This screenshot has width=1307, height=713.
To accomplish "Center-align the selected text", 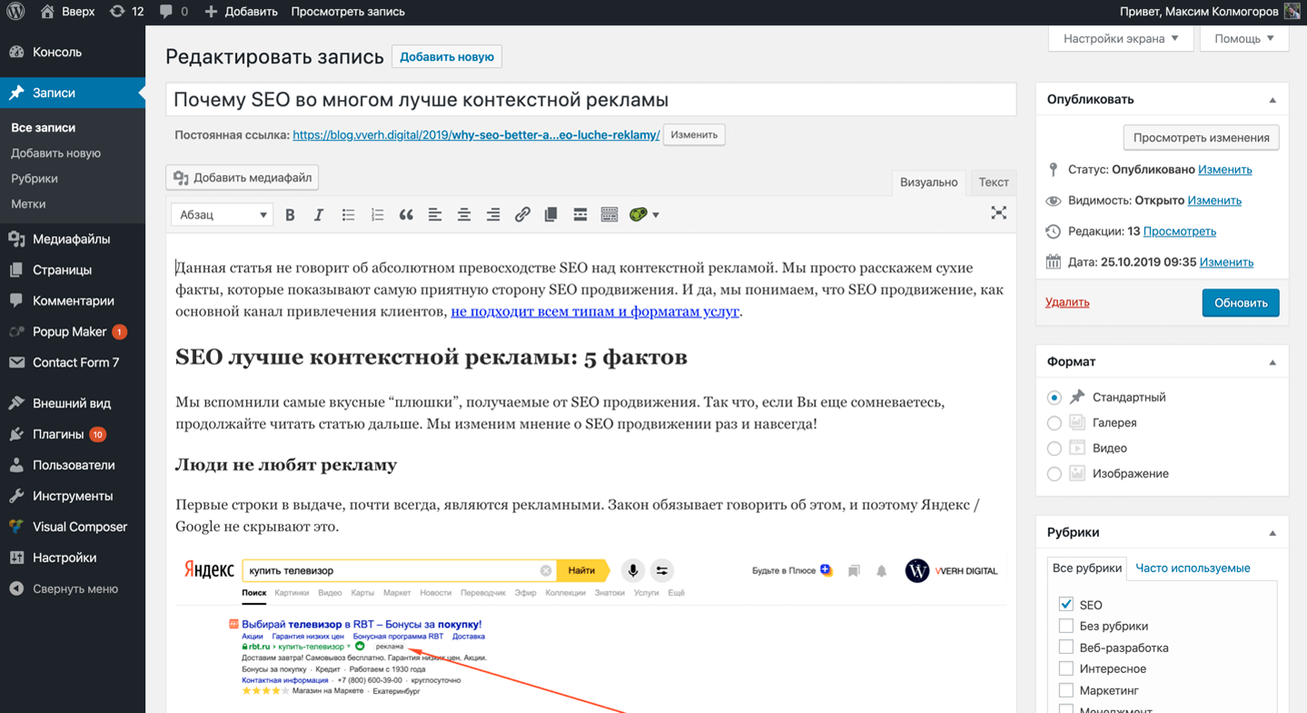I will (x=464, y=214).
